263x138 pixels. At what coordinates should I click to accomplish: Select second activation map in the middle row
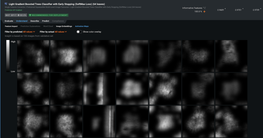click(x=66, y=89)
